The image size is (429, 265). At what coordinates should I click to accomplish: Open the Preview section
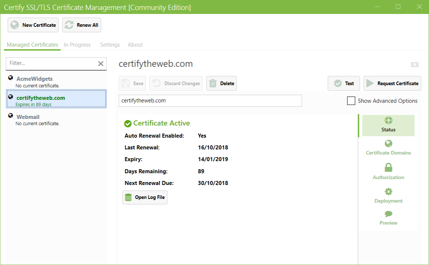388,218
